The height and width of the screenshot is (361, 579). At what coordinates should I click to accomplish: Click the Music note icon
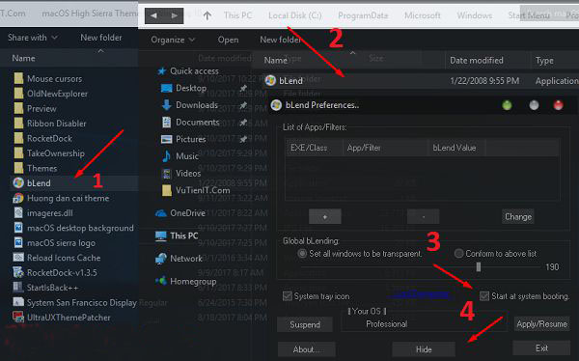(167, 156)
